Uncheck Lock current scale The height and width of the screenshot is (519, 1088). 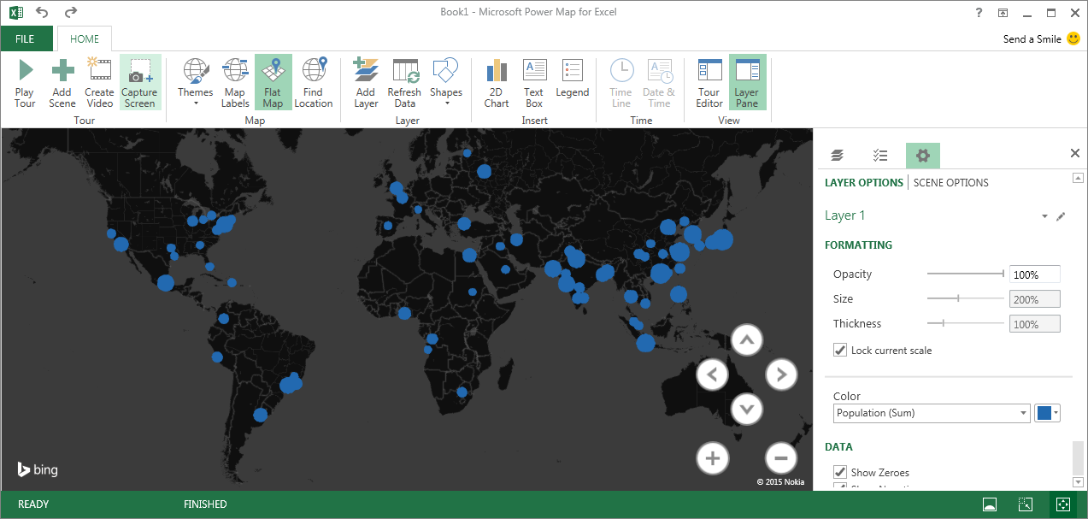pyautogui.click(x=840, y=350)
